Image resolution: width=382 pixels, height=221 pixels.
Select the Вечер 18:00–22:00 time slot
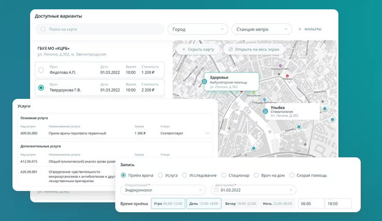240,204
